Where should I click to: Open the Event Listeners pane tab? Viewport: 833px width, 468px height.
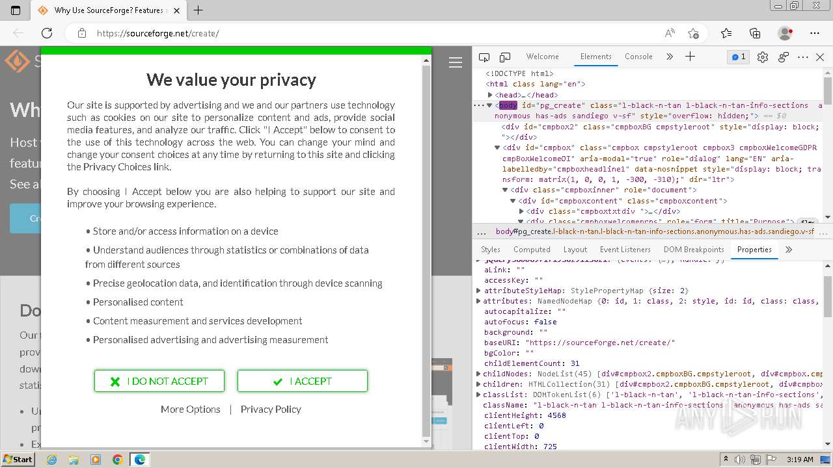[x=625, y=250]
